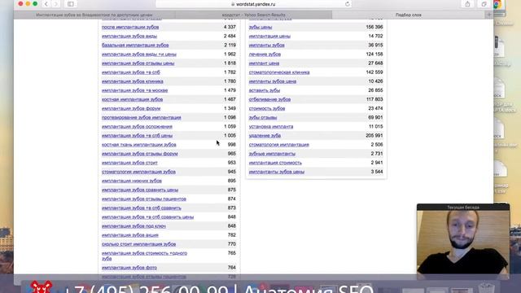Click wordstat.yandex.ru address bar

point(253,4)
